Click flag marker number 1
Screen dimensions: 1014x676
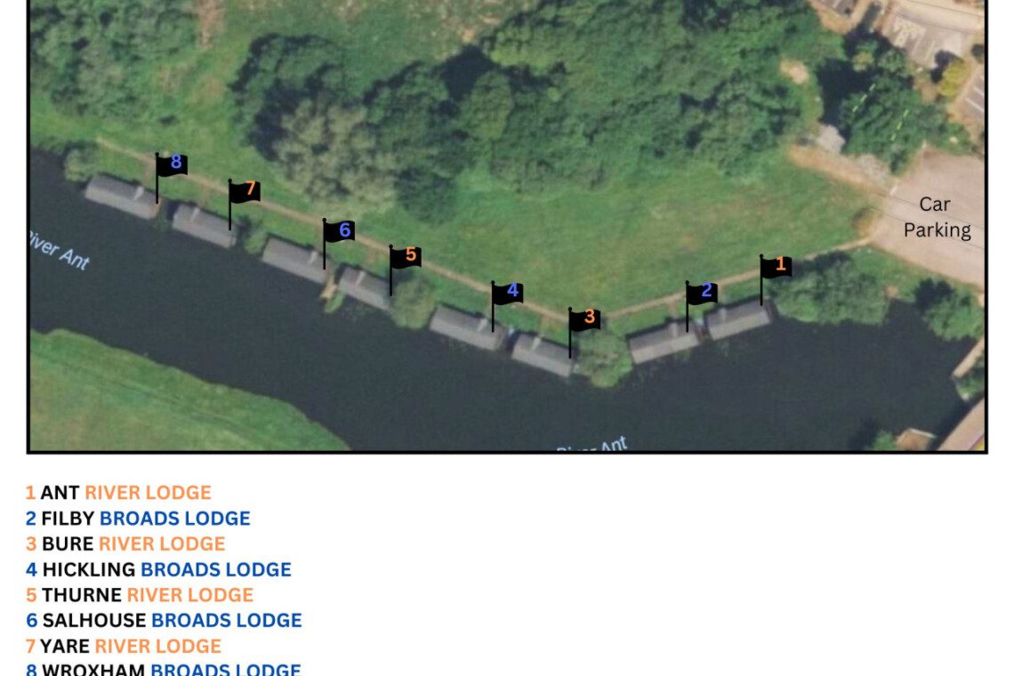click(777, 266)
